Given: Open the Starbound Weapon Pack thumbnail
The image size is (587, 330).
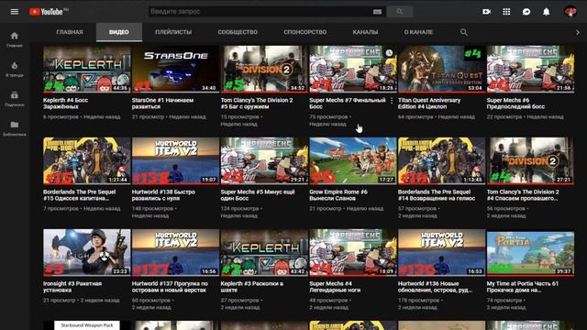Looking at the screenshot, I should click(87, 325).
